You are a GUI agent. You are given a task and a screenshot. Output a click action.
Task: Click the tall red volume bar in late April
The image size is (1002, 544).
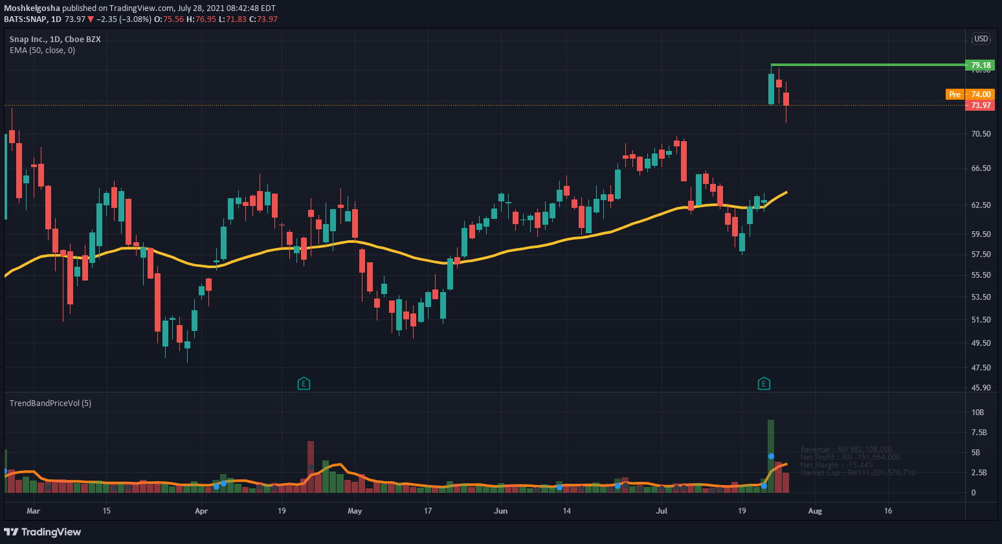pyautogui.click(x=311, y=467)
